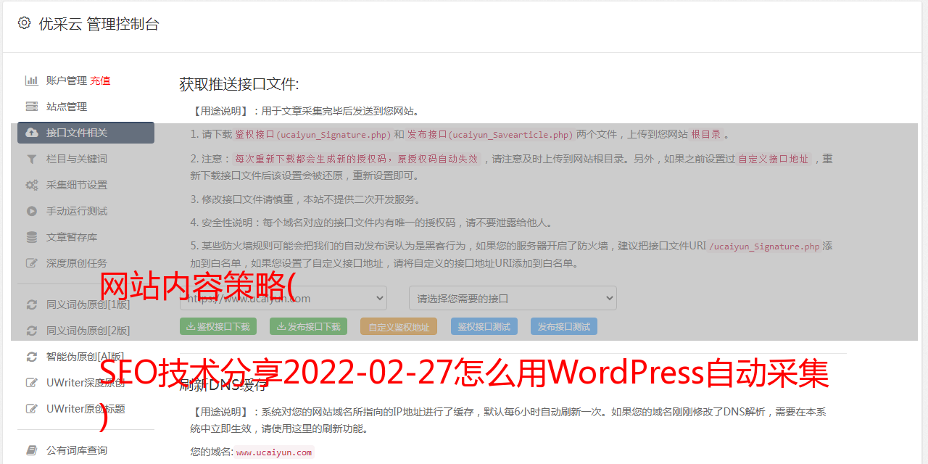Click the blue 鉴权接口测试 button
The height and width of the screenshot is (464, 928).
point(484,326)
